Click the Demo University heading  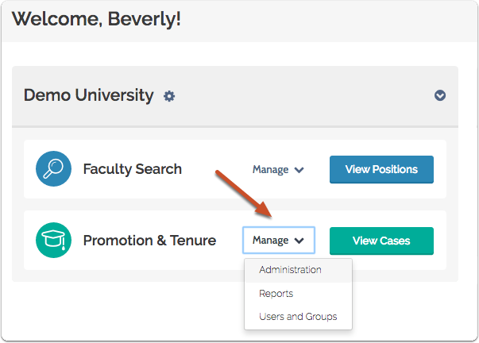88,95
